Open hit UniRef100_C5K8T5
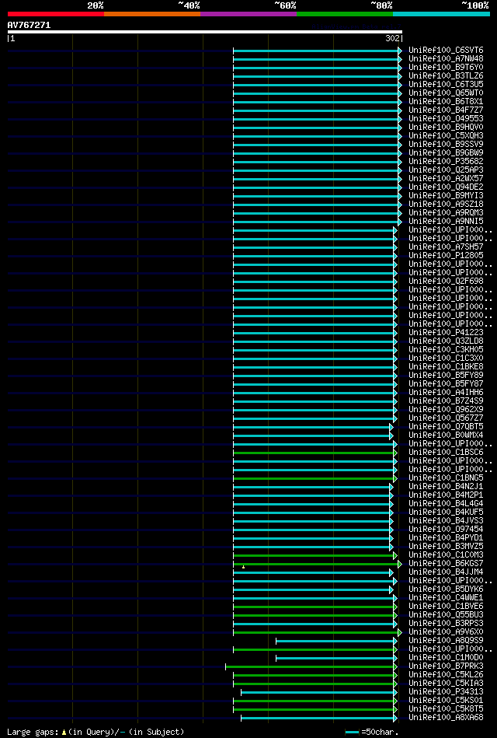Viewport: 497px width, 738px height. pyautogui.click(x=446, y=709)
